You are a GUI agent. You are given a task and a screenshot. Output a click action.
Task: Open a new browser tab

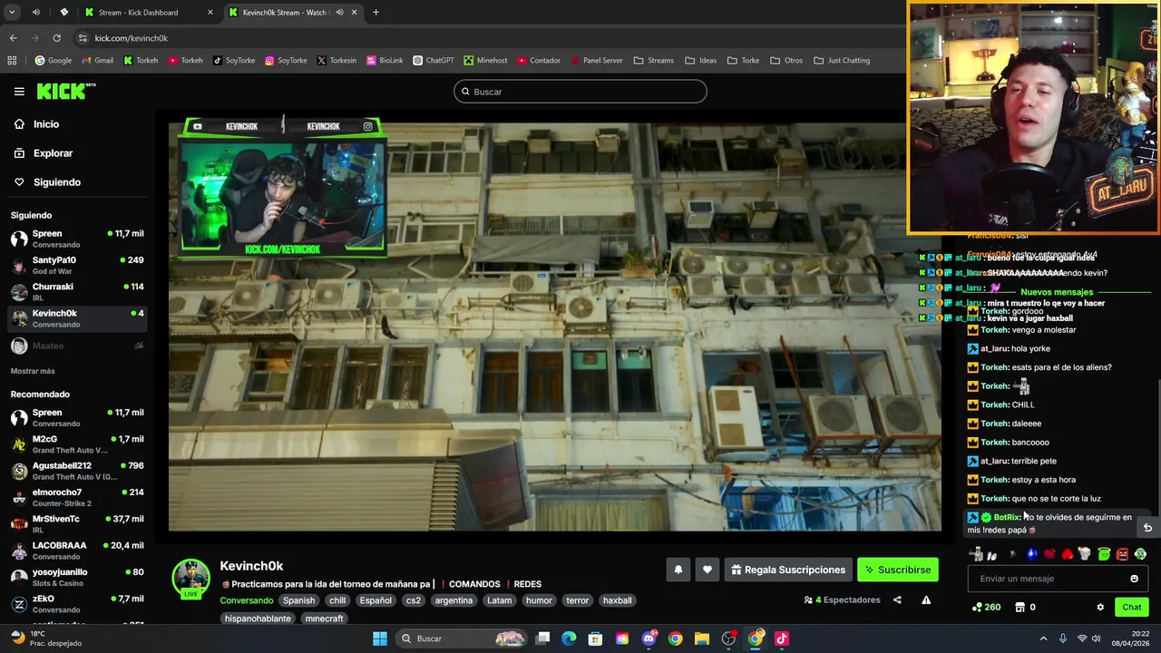click(376, 13)
